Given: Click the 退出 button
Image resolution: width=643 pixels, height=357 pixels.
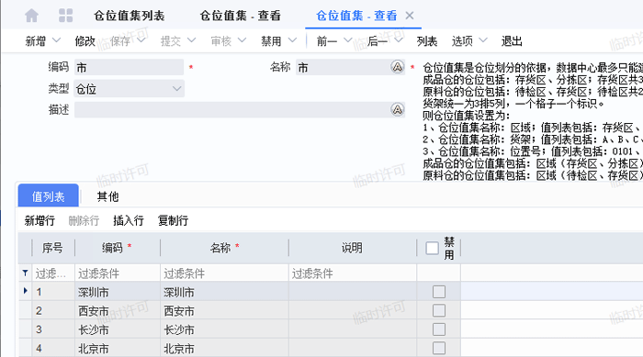Looking at the screenshot, I should [512, 41].
